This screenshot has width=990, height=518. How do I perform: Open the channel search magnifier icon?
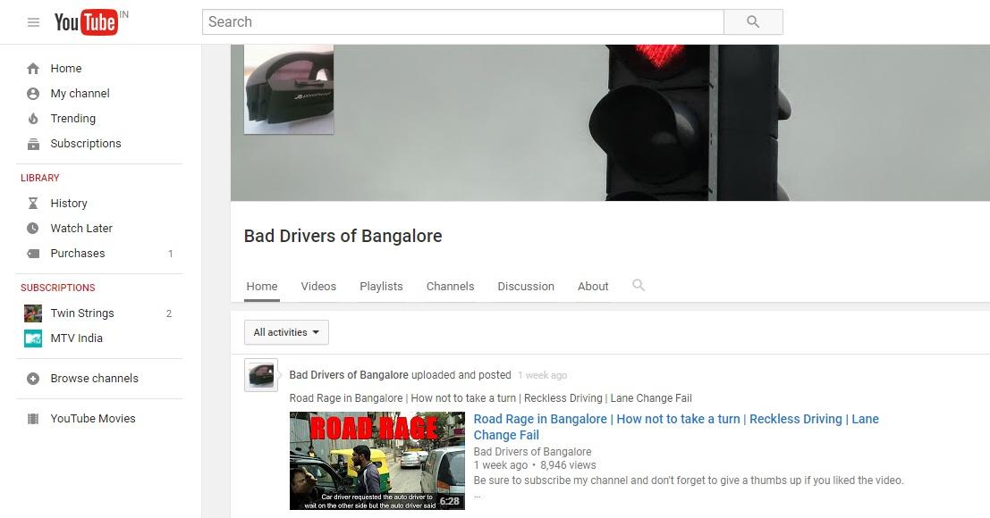point(638,286)
